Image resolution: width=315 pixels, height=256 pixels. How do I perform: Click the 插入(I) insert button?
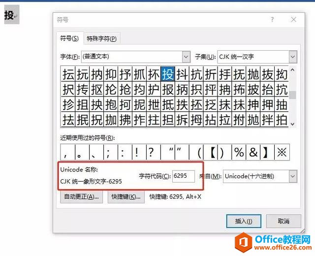(x=244, y=221)
